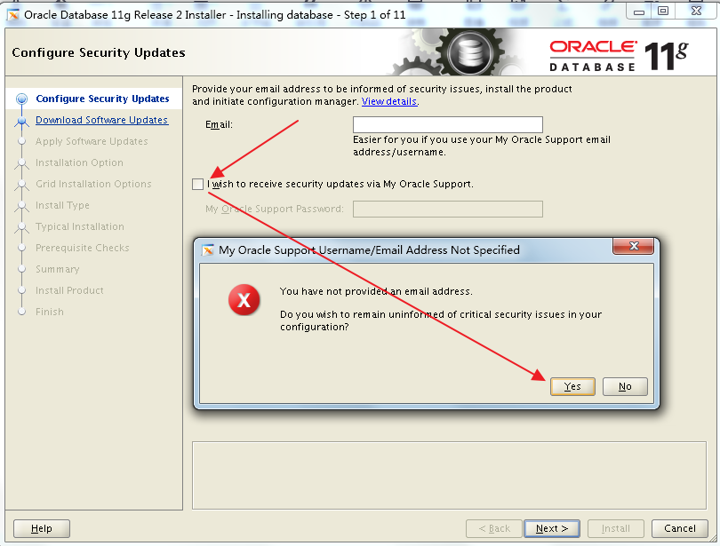The image size is (720, 546).
Task: Select the Summary step
Action: point(58,269)
